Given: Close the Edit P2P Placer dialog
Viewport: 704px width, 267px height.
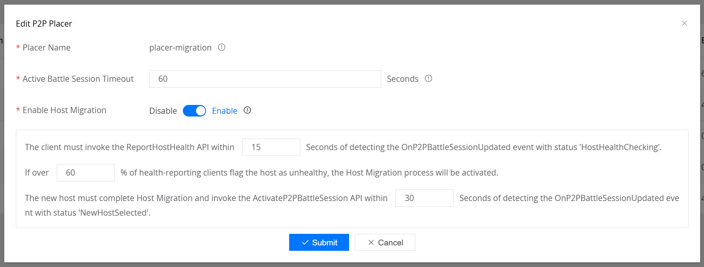Looking at the screenshot, I should pyautogui.click(x=684, y=24).
